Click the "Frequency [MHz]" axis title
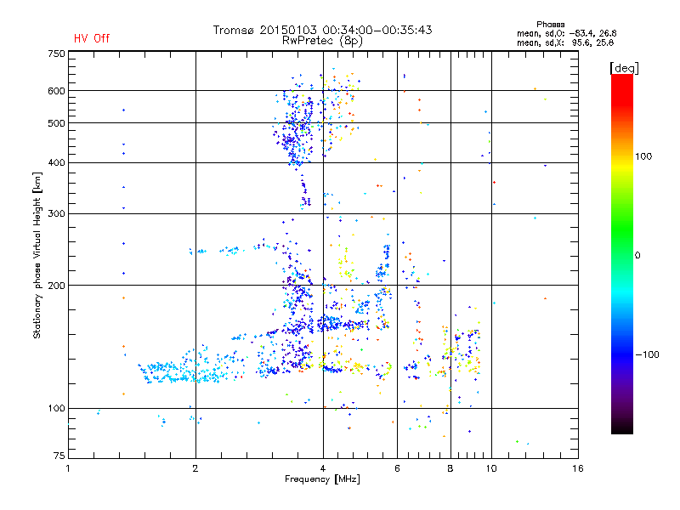 tap(322, 479)
